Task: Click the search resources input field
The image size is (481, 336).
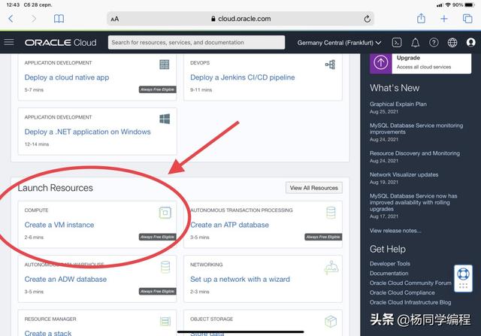Action: [196, 43]
